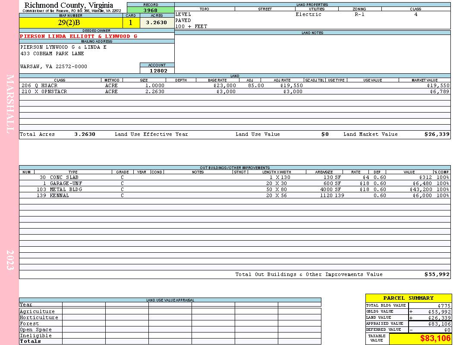The width and height of the screenshot is (453, 345).
Task: Select the GARAGE-UNF improvement type
Action: [x=66, y=183]
